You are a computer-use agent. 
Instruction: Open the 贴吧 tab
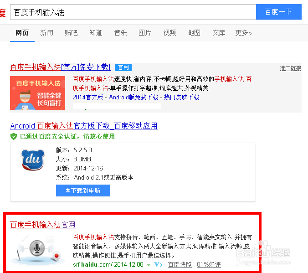click(71, 33)
